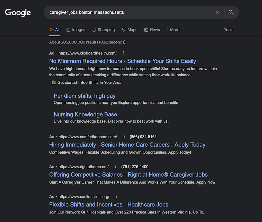This screenshot has height=222, width=262.
Task: Open the News tab
Action: pyautogui.click(x=152, y=30)
